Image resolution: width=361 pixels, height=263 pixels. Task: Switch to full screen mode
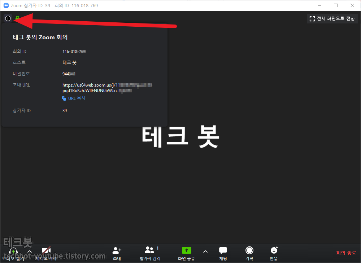[x=332, y=19]
